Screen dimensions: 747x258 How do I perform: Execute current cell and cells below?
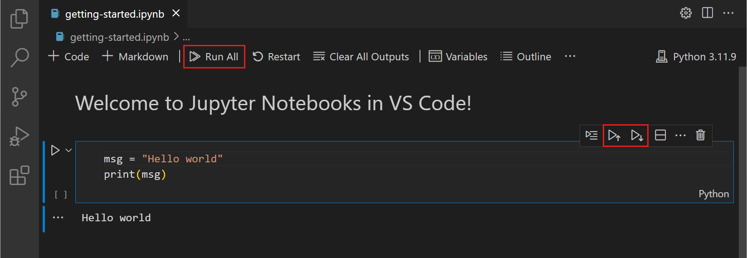tap(637, 136)
